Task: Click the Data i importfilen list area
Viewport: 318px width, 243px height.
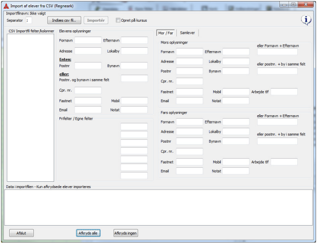Action: tap(159, 207)
